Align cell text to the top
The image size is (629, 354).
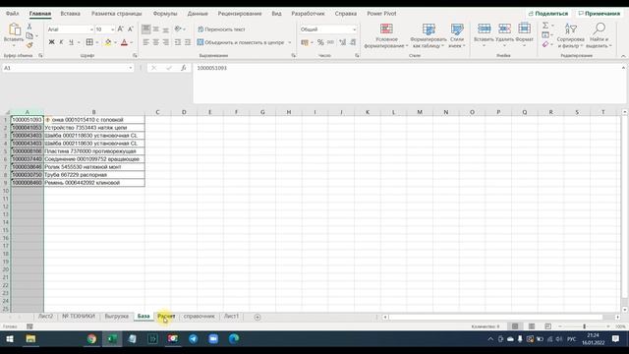146,29
